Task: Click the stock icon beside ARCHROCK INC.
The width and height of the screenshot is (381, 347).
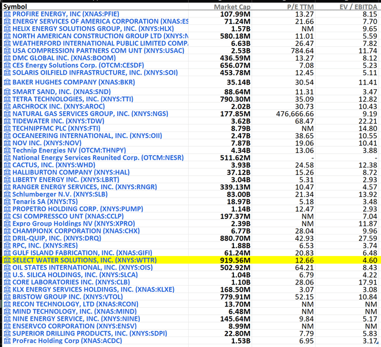Action: coord(7,106)
